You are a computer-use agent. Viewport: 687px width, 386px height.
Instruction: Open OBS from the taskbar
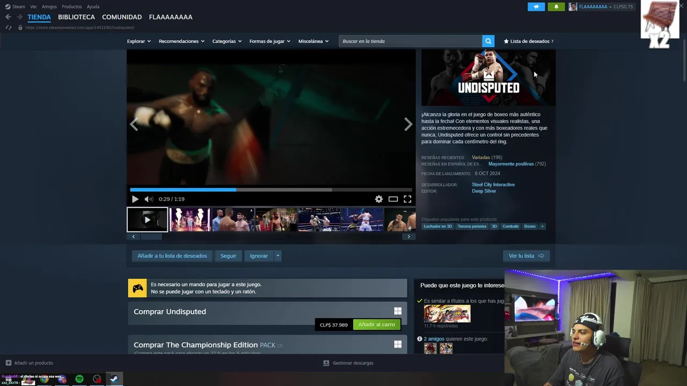coord(97,379)
